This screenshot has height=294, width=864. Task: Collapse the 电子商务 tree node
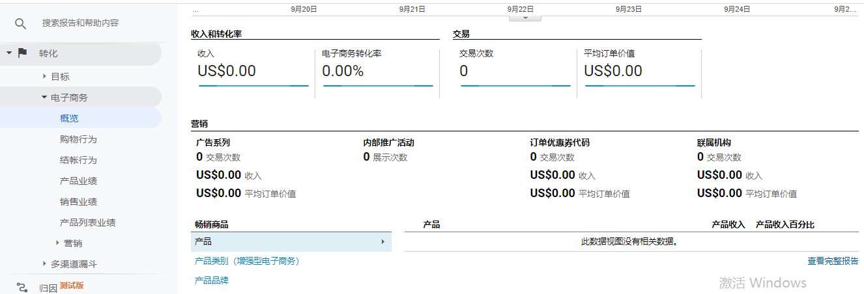(x=44, y=97)
